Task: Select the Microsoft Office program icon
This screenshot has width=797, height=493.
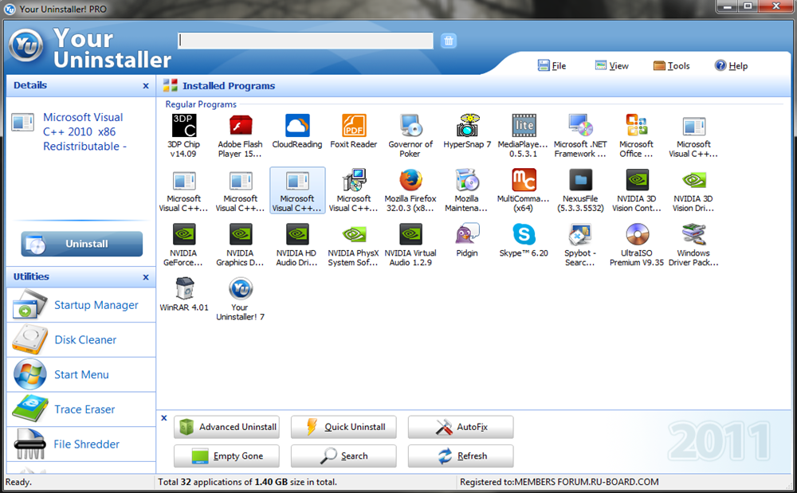Action: (x=636, y=126)
